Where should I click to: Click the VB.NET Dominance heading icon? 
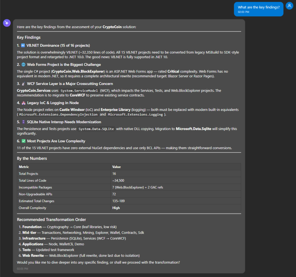tap(23, 45)
